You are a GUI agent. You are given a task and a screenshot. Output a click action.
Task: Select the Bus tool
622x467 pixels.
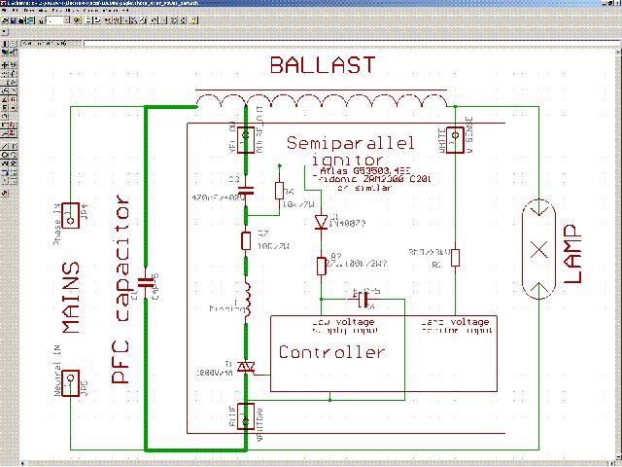coord(5,170)
